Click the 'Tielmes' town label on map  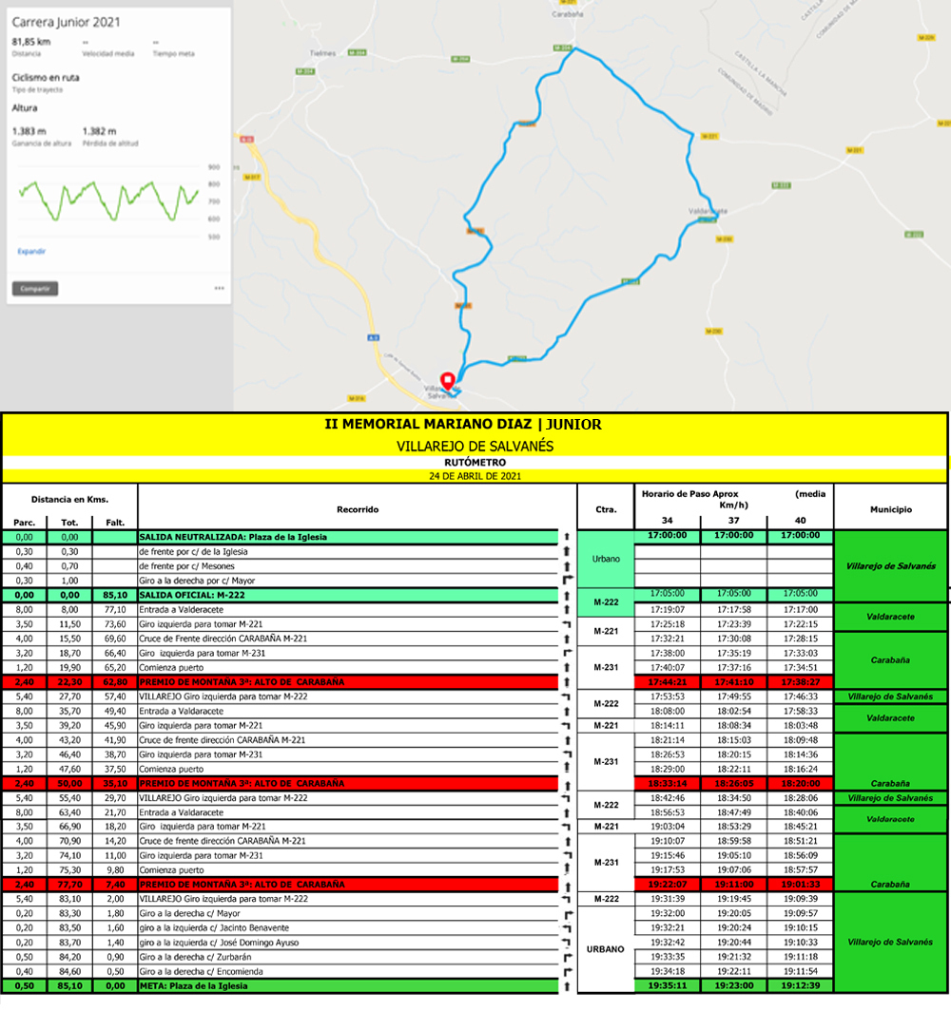(322, 53)
